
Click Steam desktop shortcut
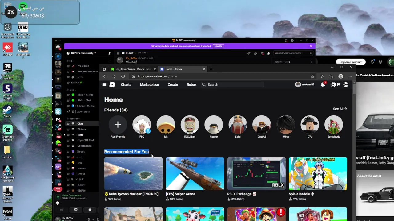coord(7,111)
